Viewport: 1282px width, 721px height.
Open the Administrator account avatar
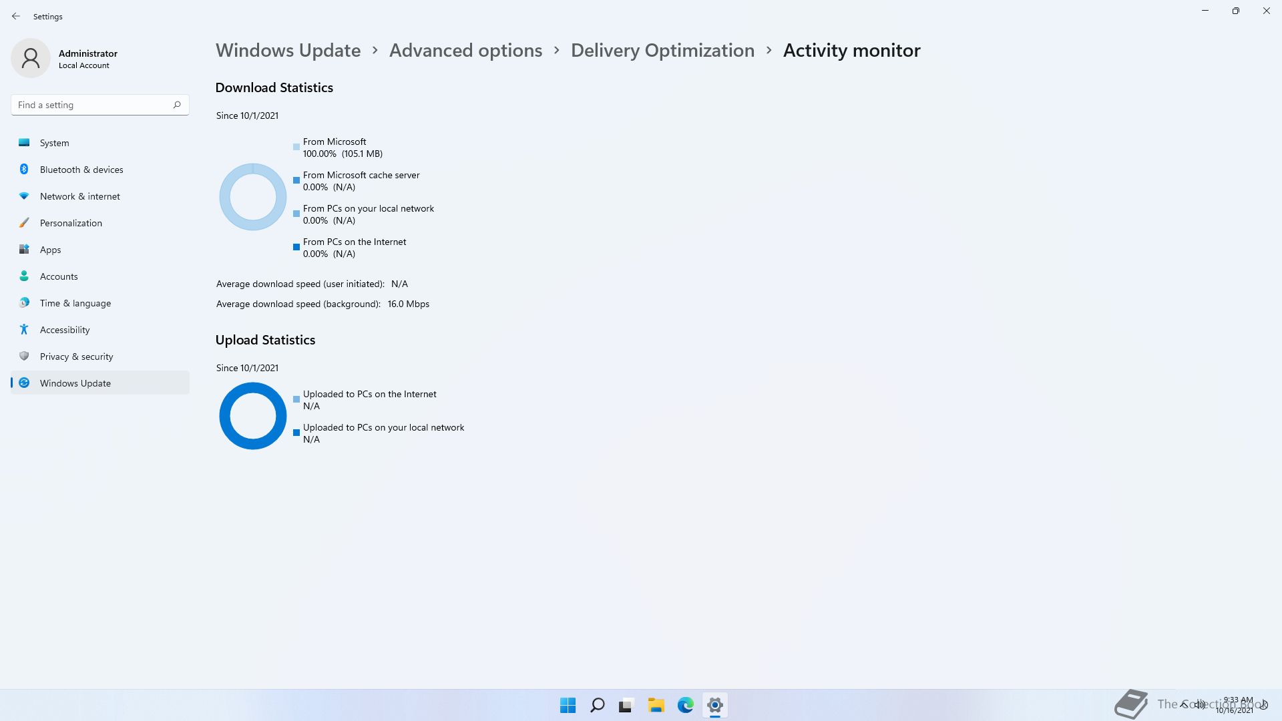31,58
